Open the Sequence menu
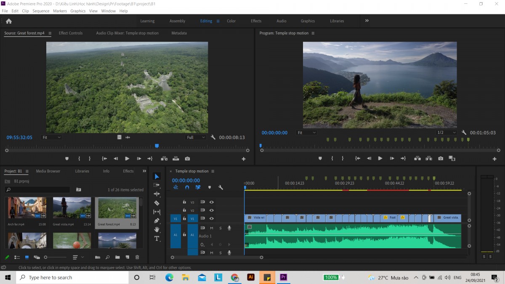The width and height of the screenshot is (505, 284). [x=41, y=11]
